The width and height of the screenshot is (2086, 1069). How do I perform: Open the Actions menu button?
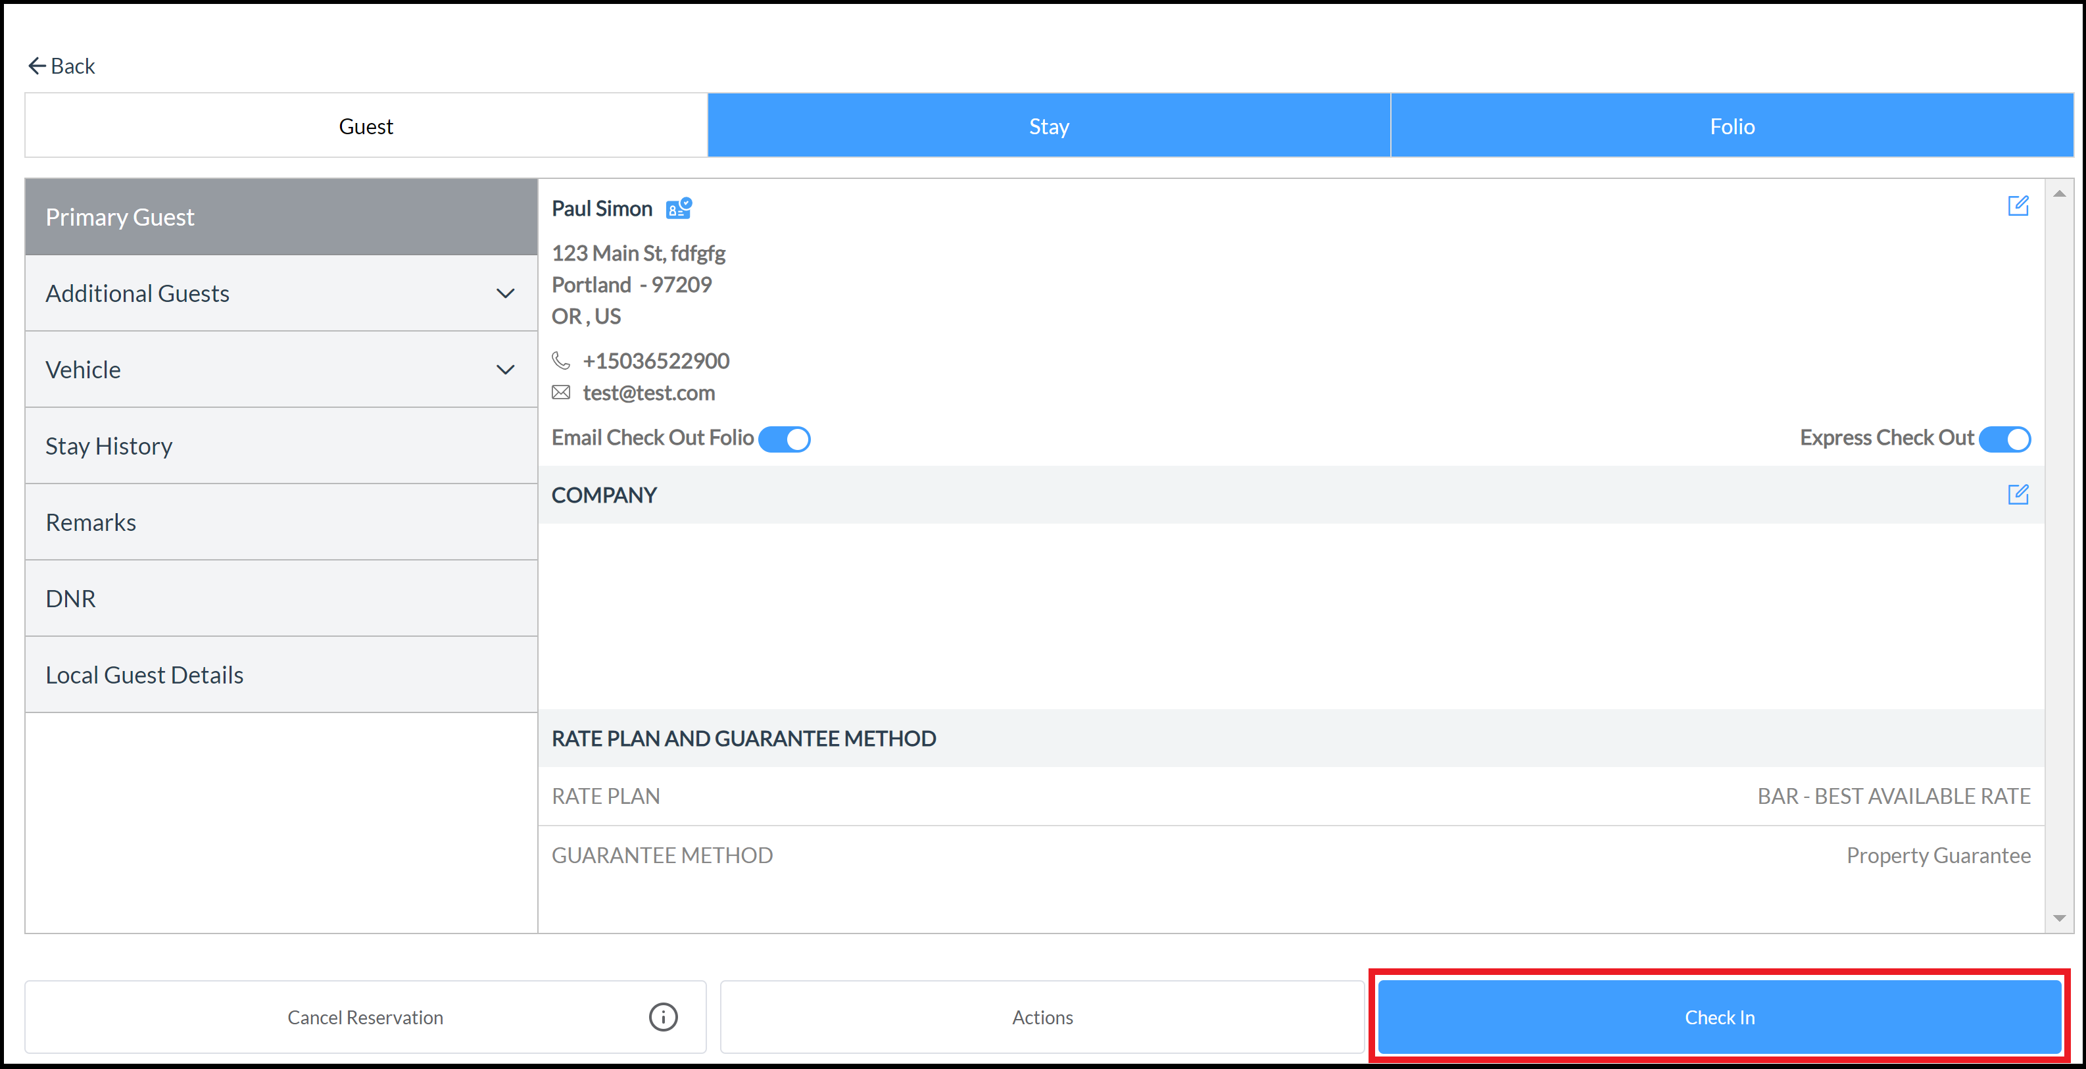point(1042,1017)
